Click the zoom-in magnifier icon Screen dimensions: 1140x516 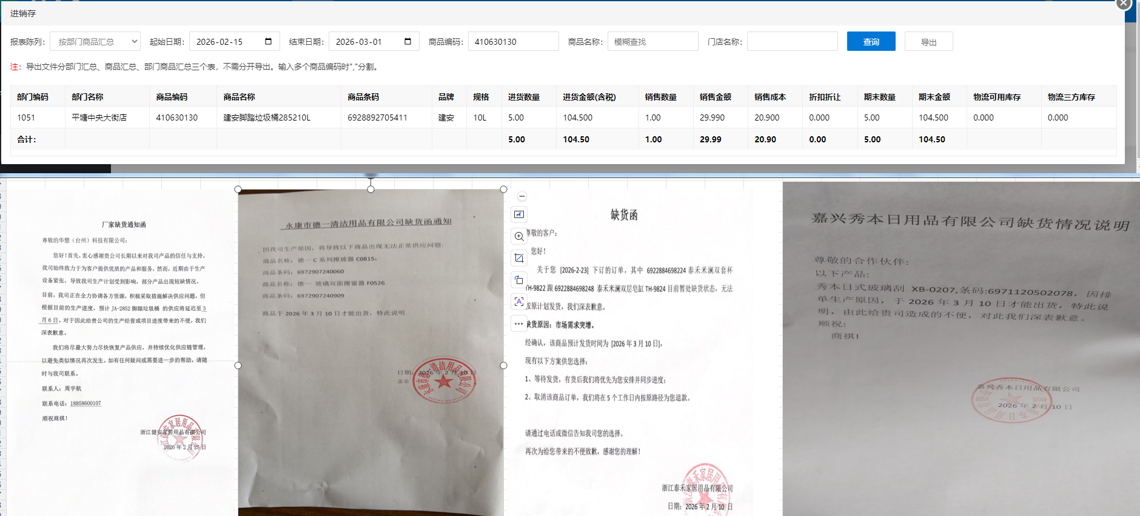519,236
